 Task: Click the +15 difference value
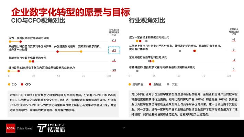click(x=114, y=40)
